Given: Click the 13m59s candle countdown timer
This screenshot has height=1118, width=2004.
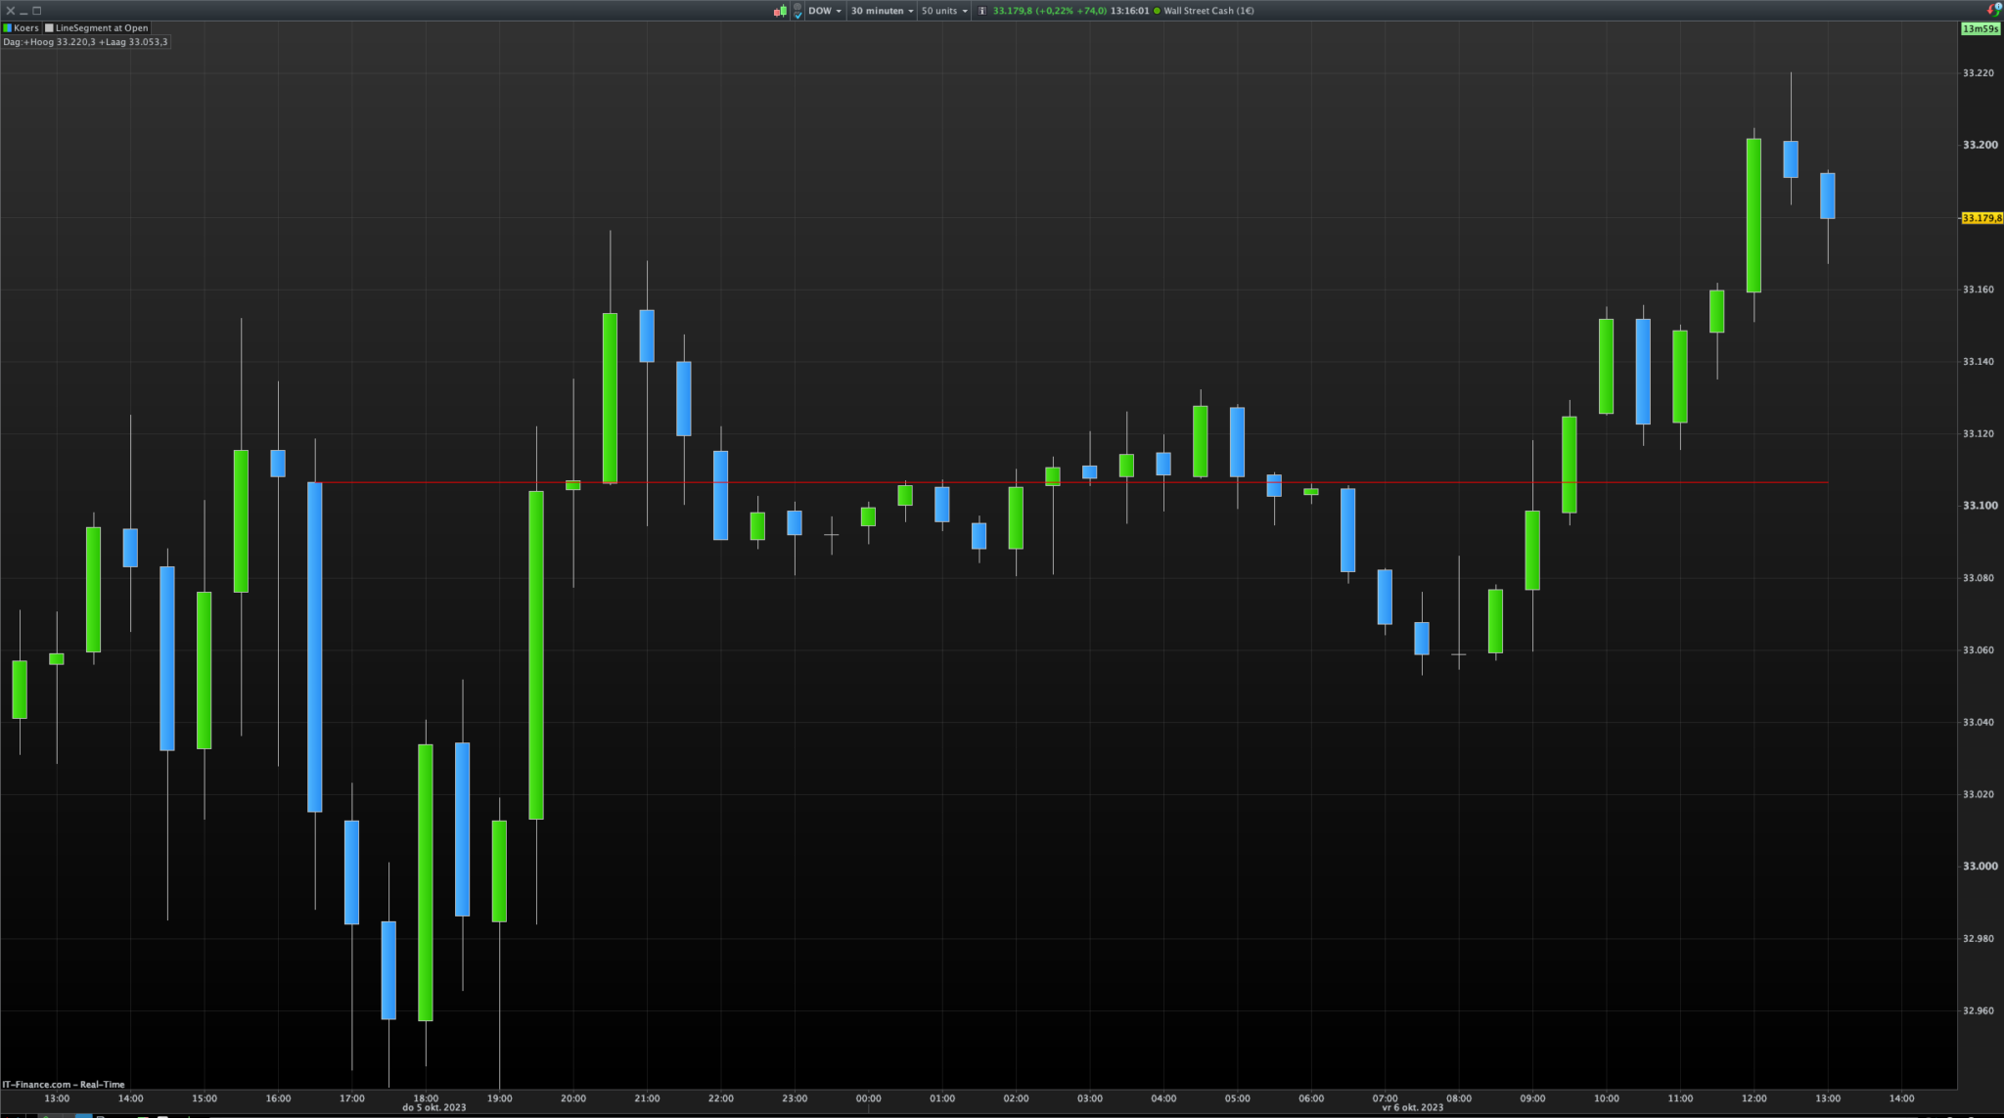Looking at the screenshot, I should point(1981,28).
